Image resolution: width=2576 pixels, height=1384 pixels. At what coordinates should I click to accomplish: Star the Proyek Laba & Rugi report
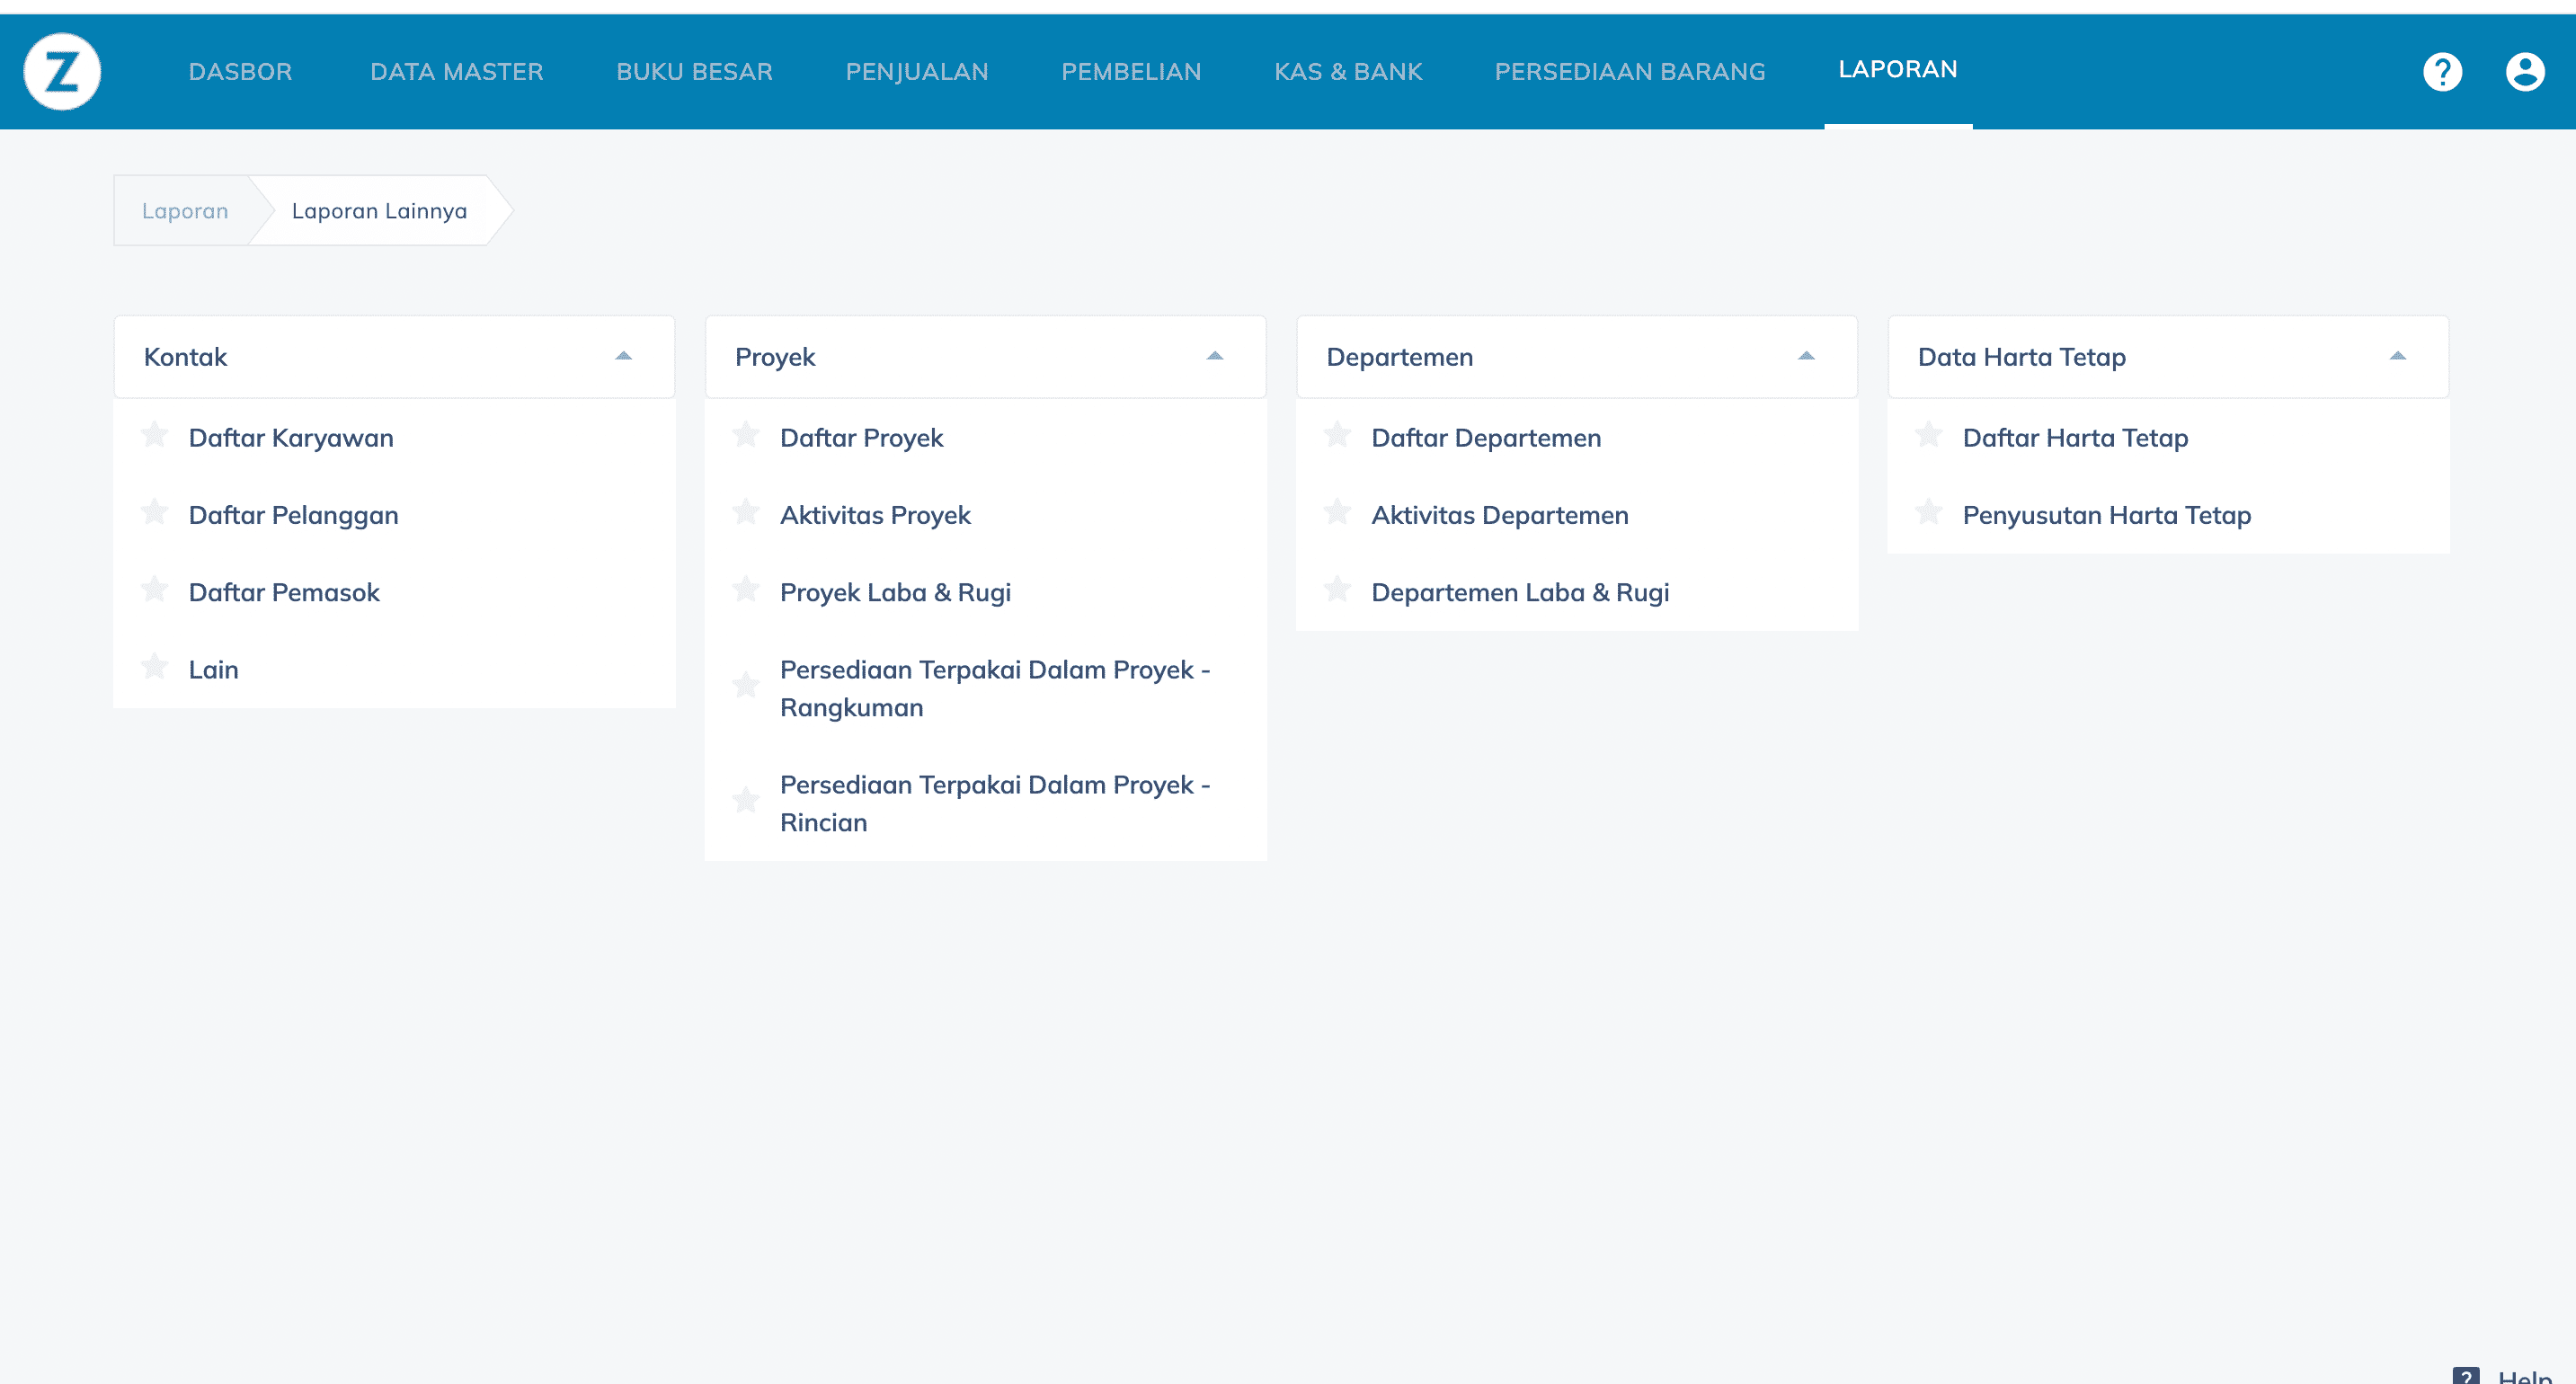pyautogui.click(x=746, y=589)
